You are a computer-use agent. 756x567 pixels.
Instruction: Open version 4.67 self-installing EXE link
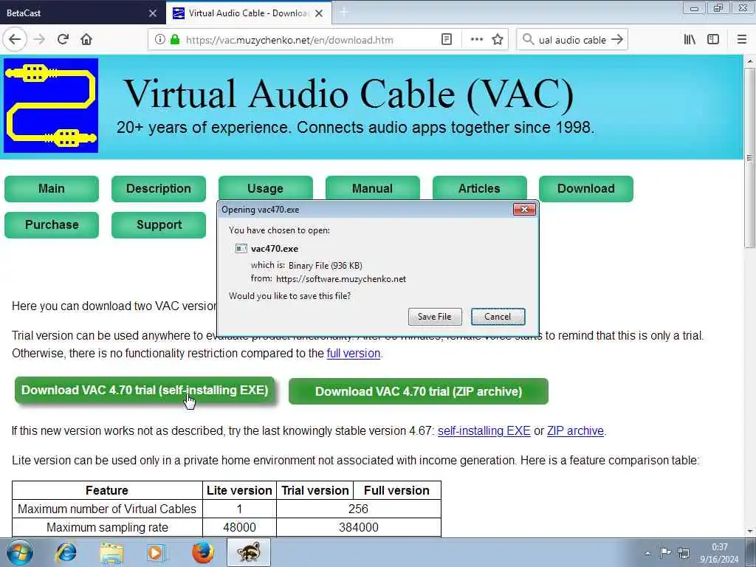484,431
